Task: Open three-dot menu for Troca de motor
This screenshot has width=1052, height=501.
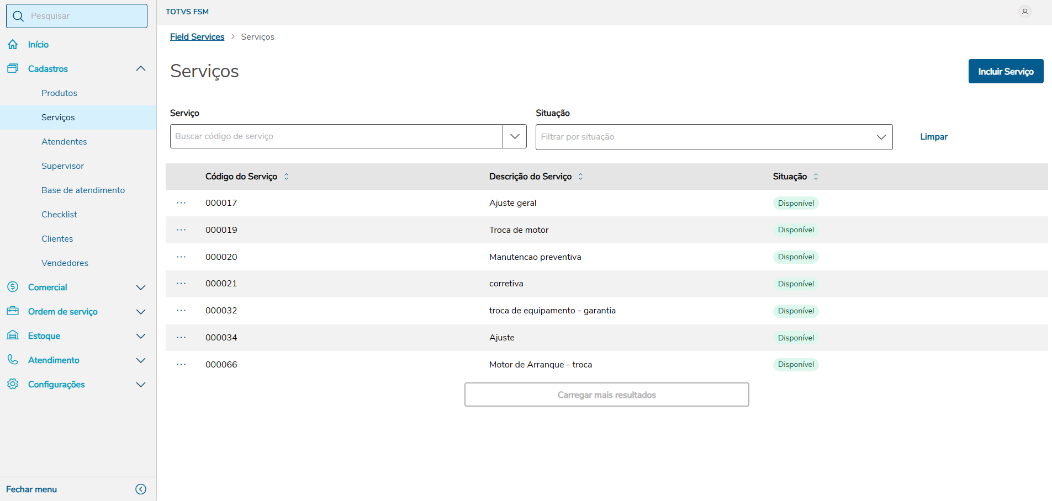Action: pos(181,230)
